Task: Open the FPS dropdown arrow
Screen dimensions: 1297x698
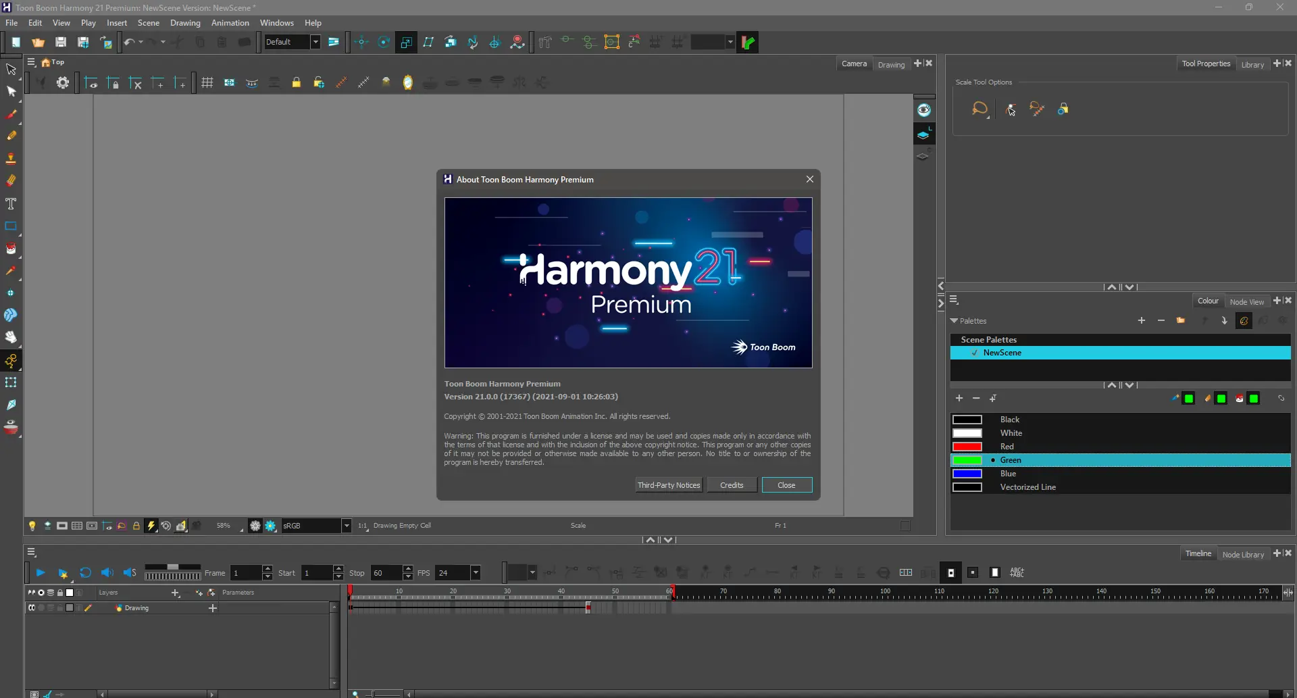Action: tap(476, 573)
